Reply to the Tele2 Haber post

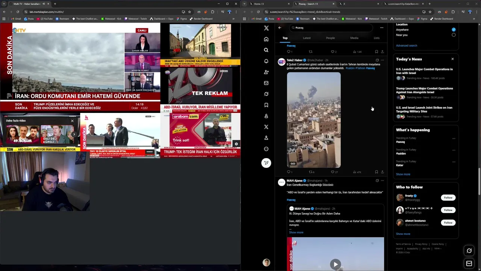289,172
